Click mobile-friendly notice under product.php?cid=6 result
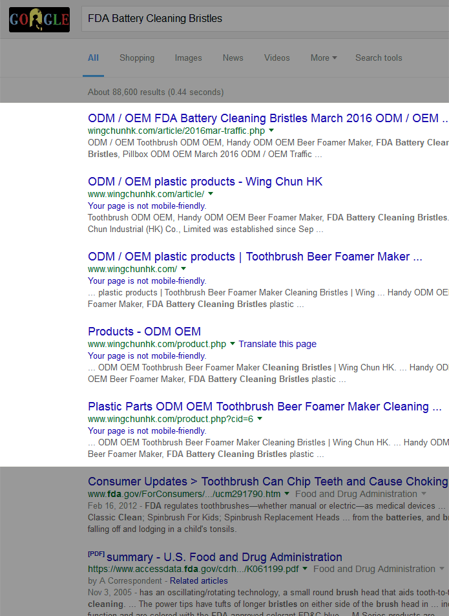This screenshot has height=616, width=449. (x=147, y=431)
